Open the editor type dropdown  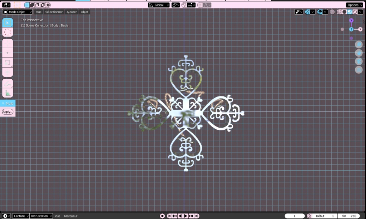[x=6, y=5]
